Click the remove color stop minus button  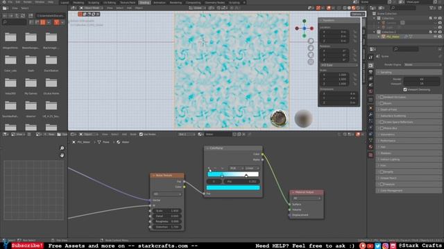coord(215,168)
